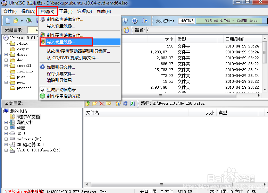Screen dimensions: 268x193
Task: Select the isolinux folder in disc tree
Action: 25,71
